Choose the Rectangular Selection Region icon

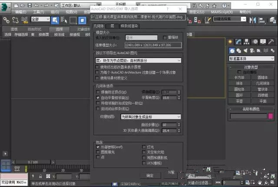click(x=73, y=20)
